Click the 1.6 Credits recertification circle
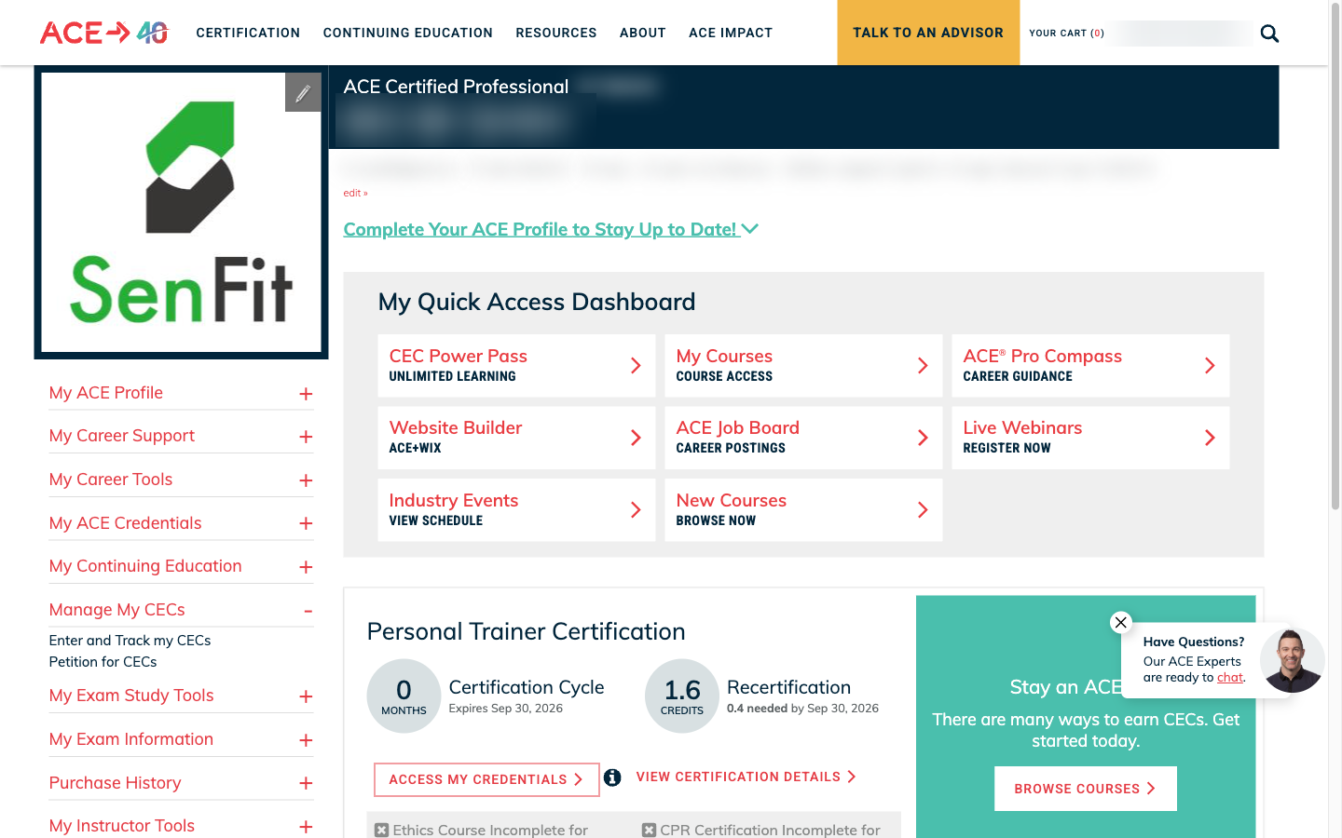Screen dimensions: 1342x838 [x=682, y=696]
